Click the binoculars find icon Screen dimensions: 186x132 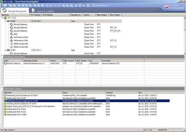point(88,5)
